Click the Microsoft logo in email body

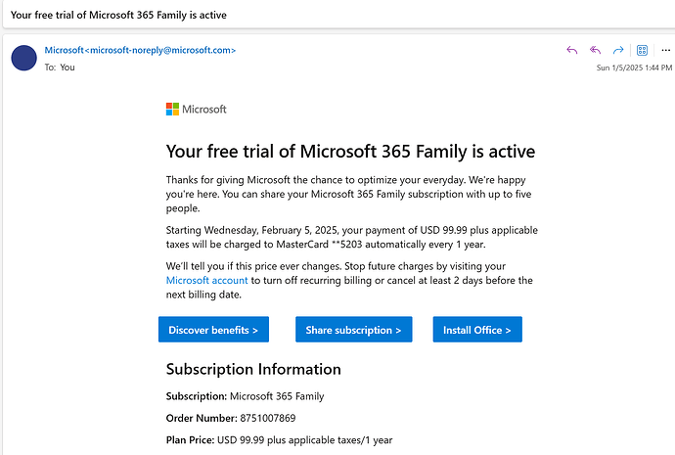point(196,110)
